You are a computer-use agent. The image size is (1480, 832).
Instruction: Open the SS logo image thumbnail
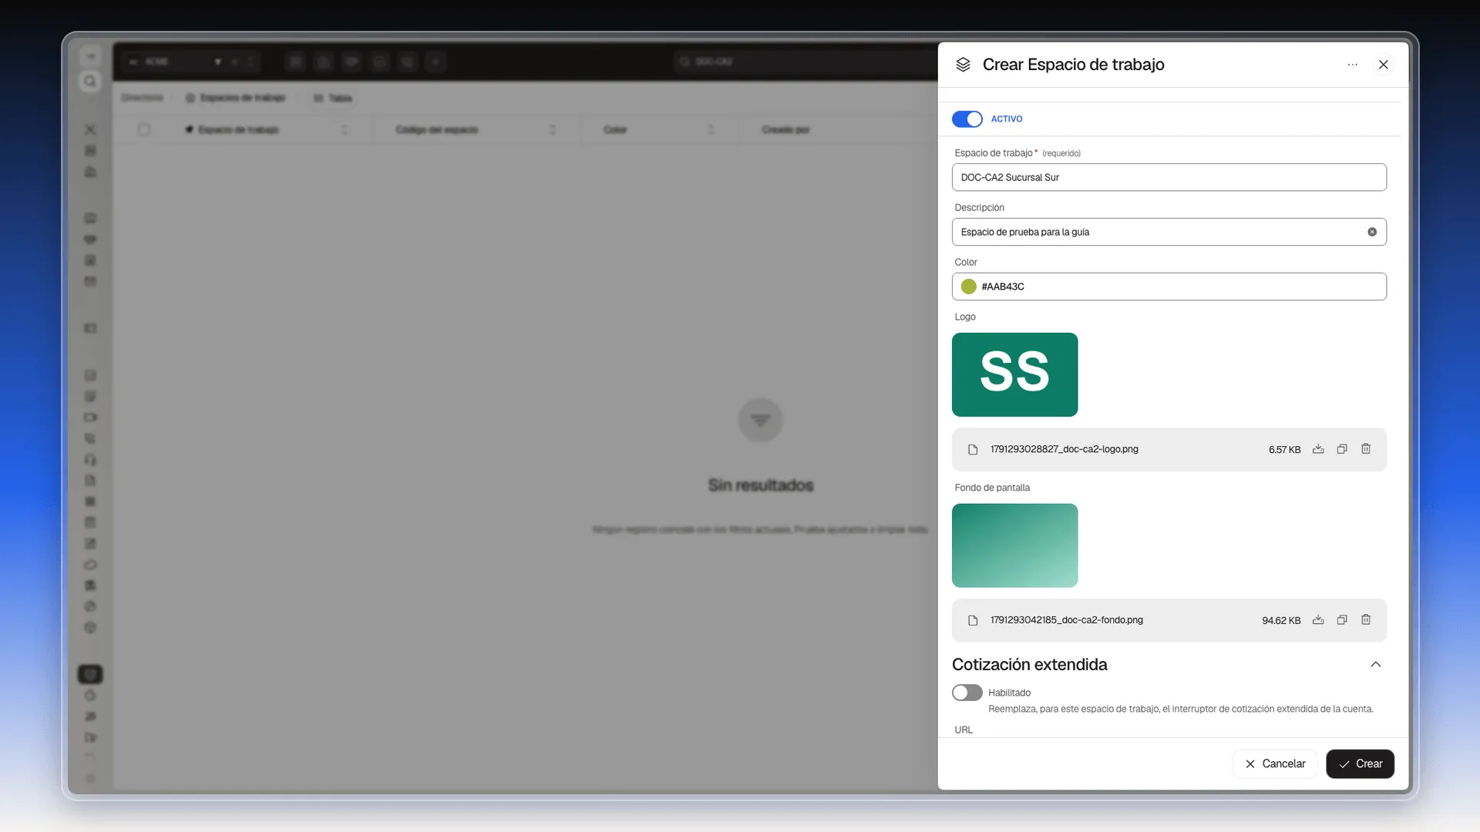click(1014, 374)
